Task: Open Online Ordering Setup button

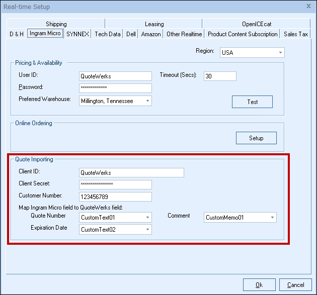Action: click(x=256, y=138)
